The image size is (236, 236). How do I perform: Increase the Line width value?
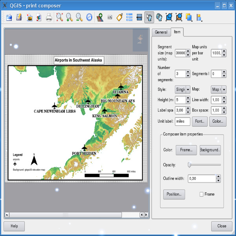(x=224, y=98)
